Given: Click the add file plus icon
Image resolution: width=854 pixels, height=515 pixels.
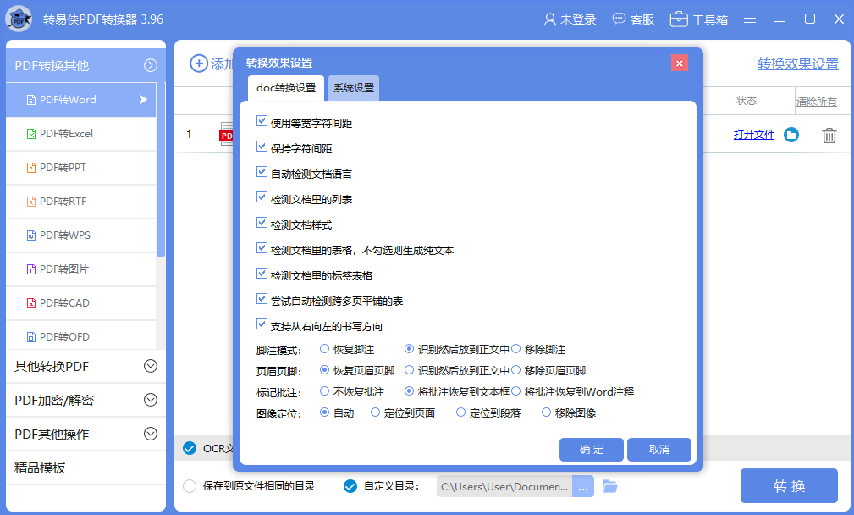Looking at the screenshot, I should (199, 64).
